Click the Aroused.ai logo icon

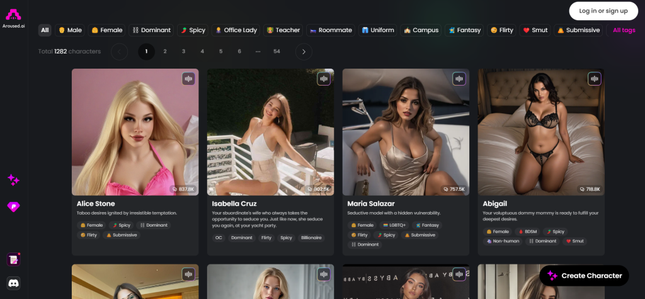(x=13, y=15)
